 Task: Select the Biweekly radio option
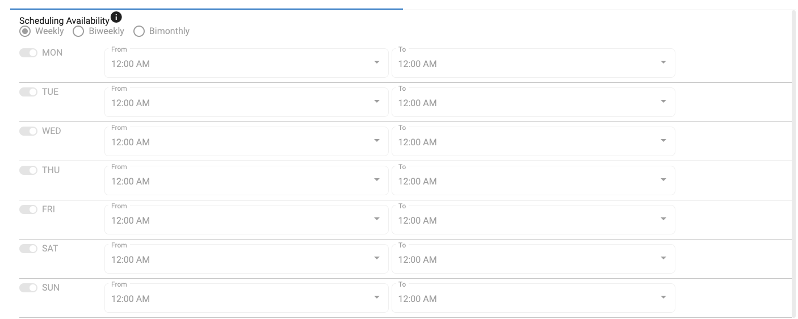point(79,31)
